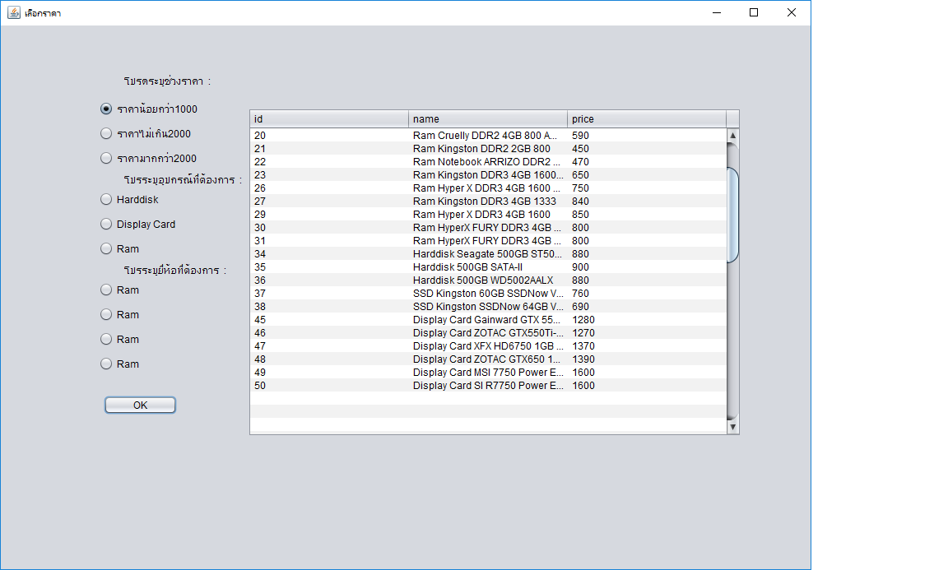Select row Ram Kingston DDR3 4GB 1600
948x570 pixels.
(x=488, y=175)
